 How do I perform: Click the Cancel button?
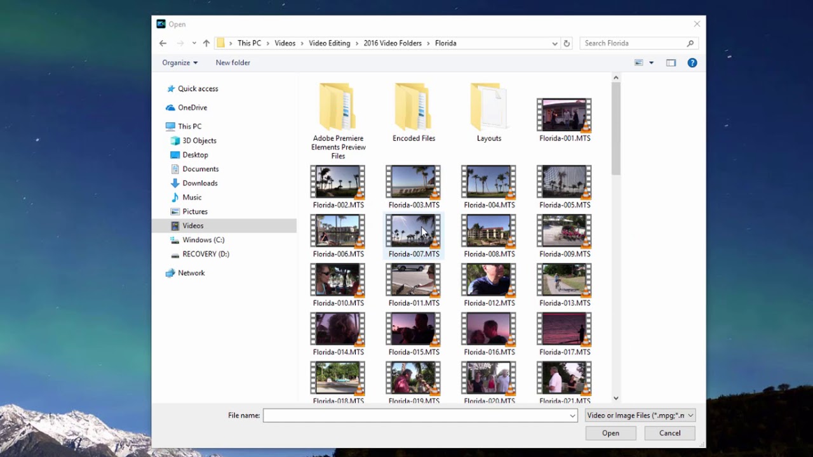669,434
